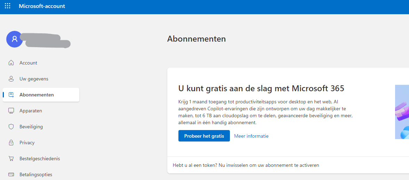Viewport: 409px width, 180px height.
Task: Click the Uw gegevens person icon
Action: point(11,79)
